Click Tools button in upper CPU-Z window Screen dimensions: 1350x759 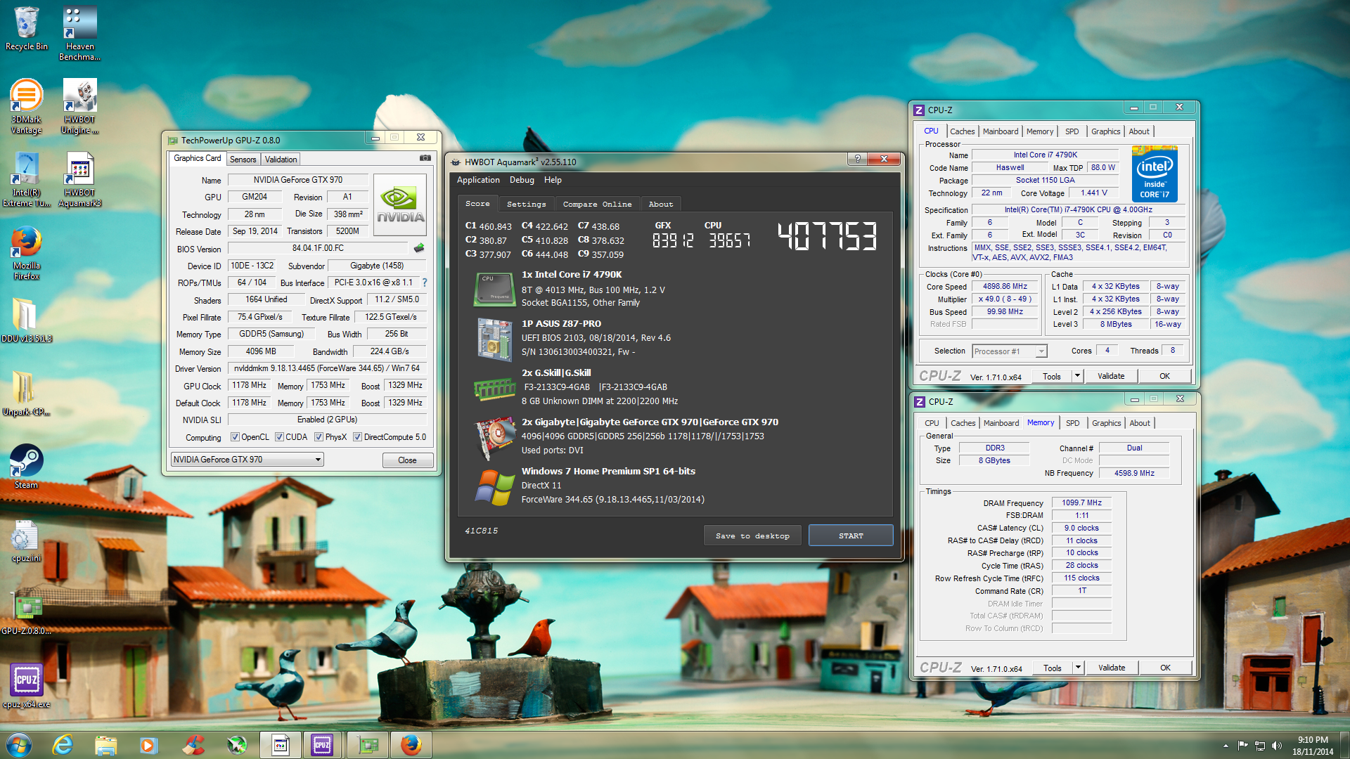[x=1052, y=376]
